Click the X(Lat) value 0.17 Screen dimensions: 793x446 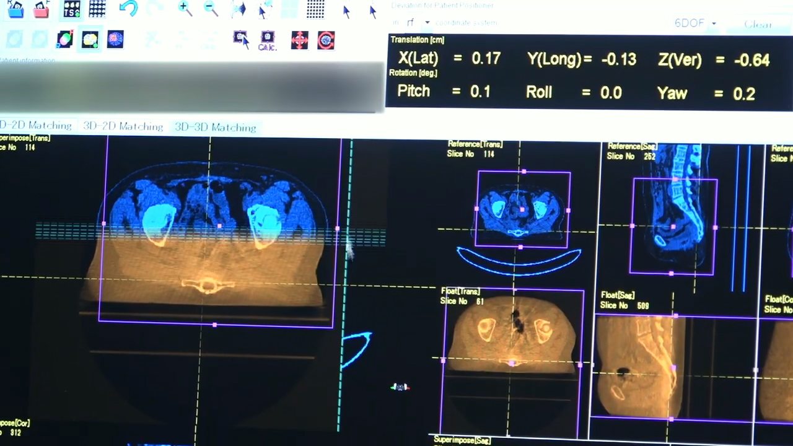pos(486,58)
